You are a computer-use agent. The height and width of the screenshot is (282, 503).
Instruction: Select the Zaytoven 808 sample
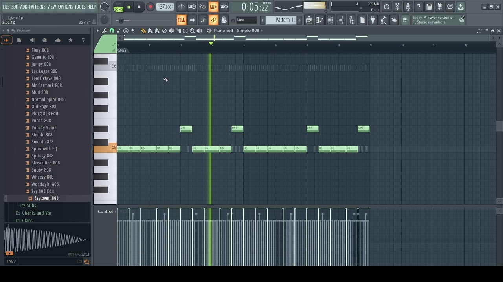pos(46,198)
